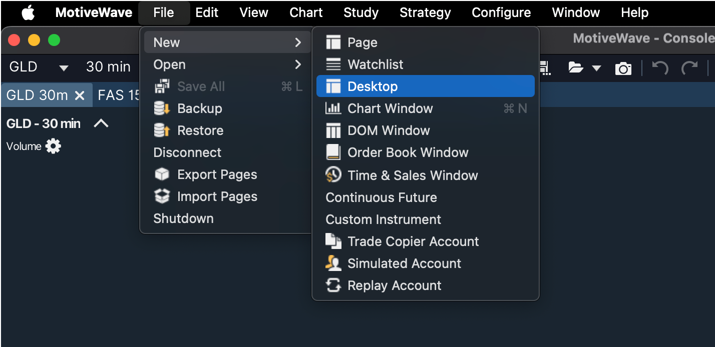The height and width of the screenshot is (347, 715).
Task: Click the undo arrow in toolbar
Action: pyautogui.click(x=660, y=68)
